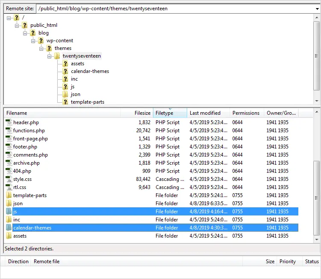This screenshot has width=321, height=279.
Task: Select the 404.php filename
Action: tap(22, 171)
